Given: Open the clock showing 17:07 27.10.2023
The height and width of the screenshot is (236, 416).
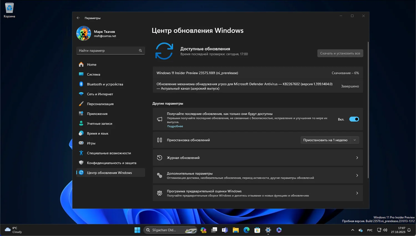Looking at the screenshot, I should [x=398, y=230].
